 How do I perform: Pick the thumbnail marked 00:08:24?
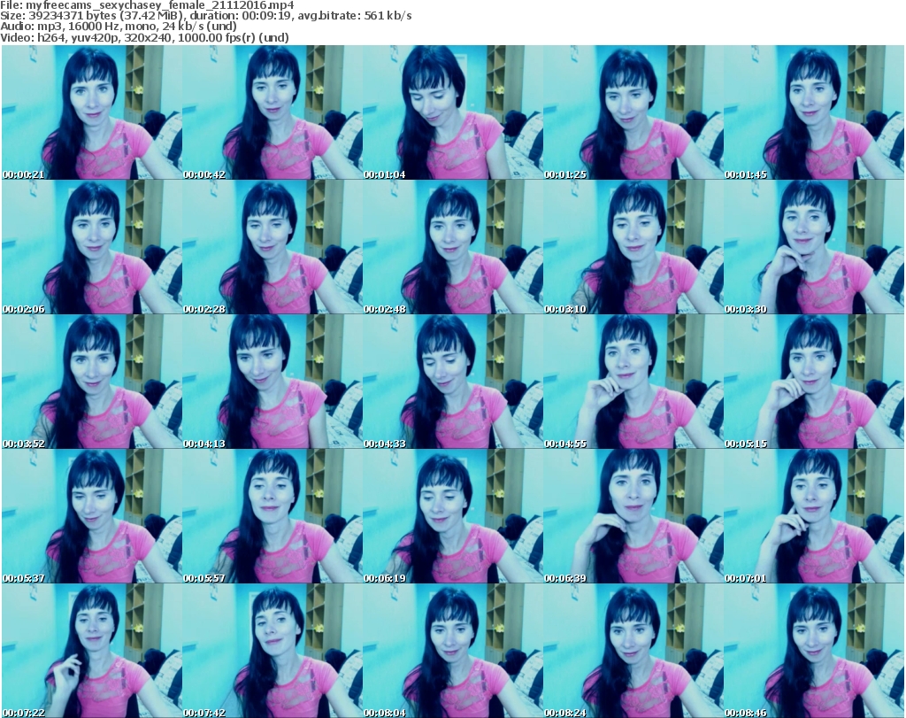coord(633,651)
